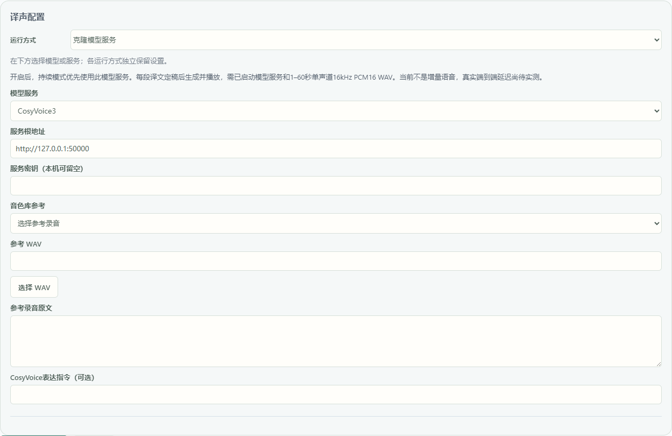Focus the CosyVoice表达指令 input field
This screenshot has width=672, height=436.
point(336,395)
